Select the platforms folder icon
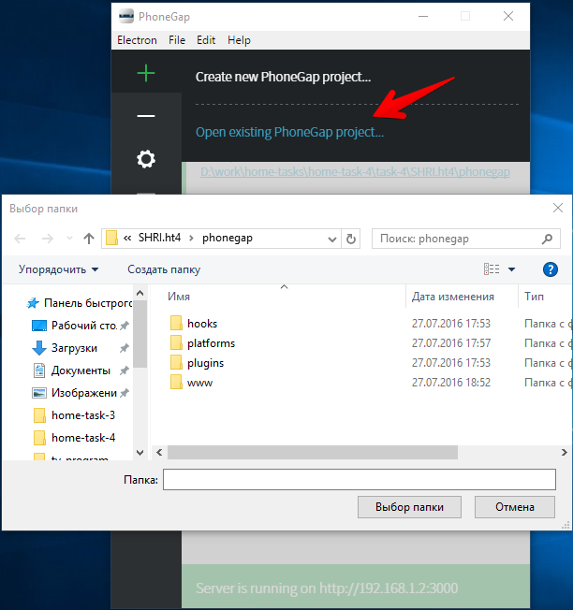Viewport: 573px width, 610px height. [x=176, y=343]
